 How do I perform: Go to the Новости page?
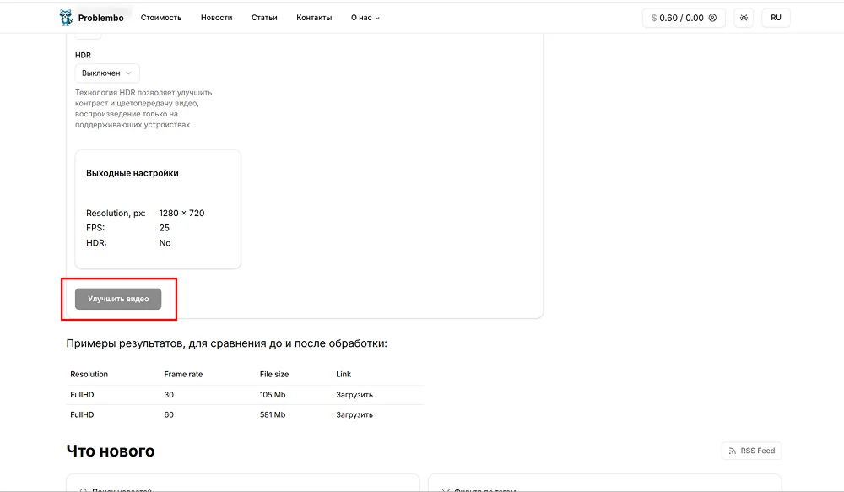(216, 18)
